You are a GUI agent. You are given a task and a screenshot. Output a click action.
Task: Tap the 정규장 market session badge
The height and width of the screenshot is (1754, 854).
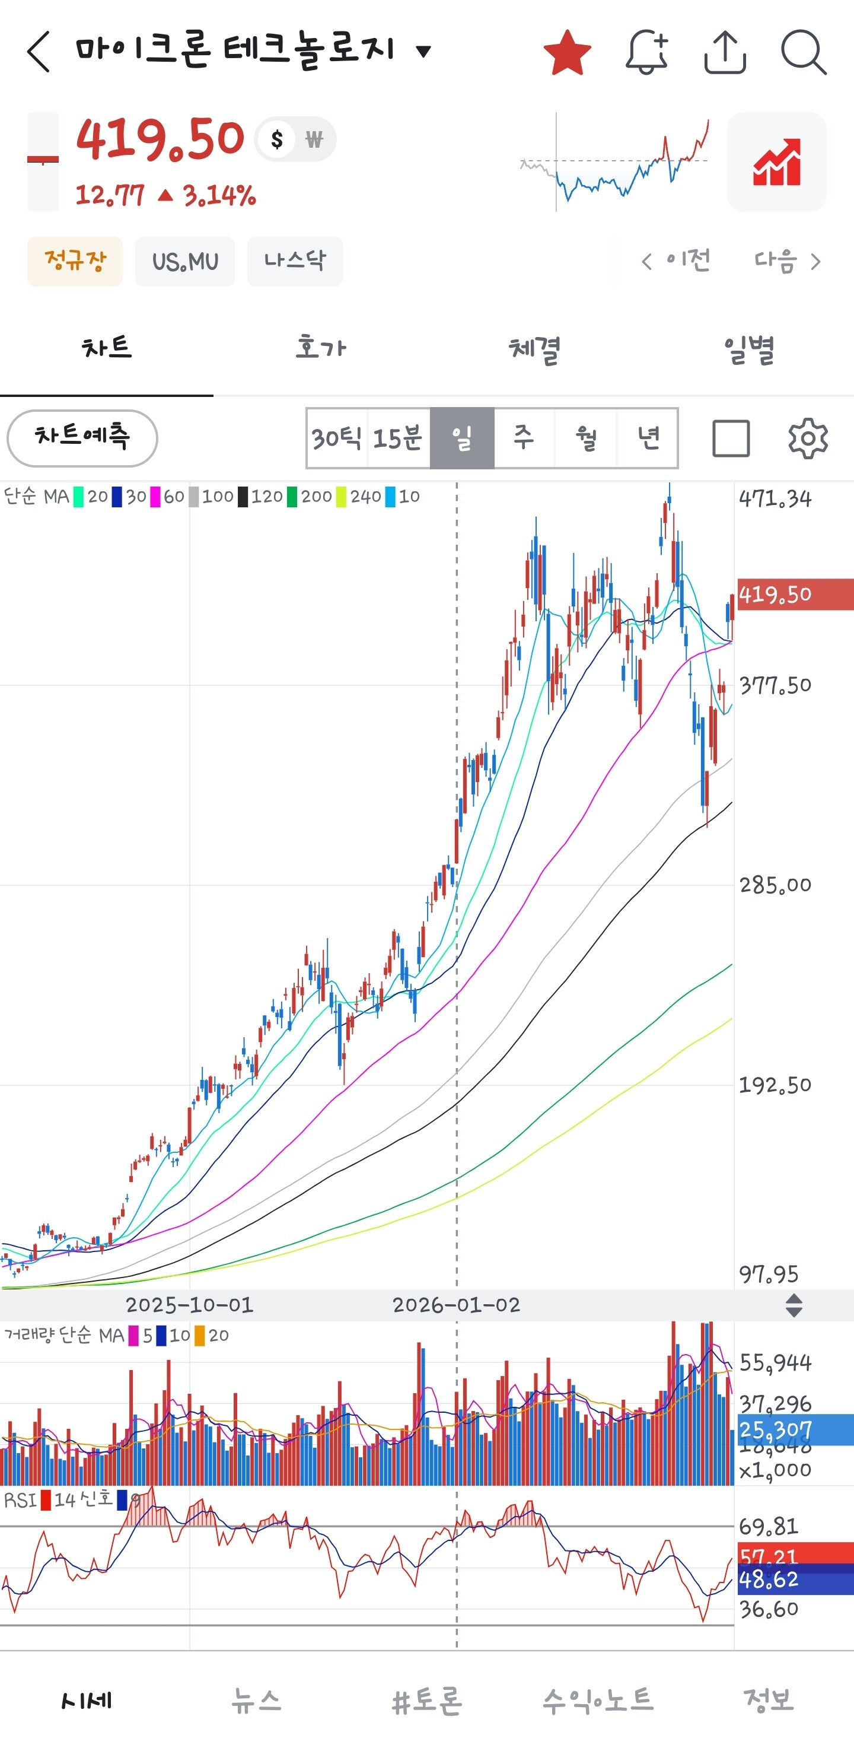click(75, 260)
